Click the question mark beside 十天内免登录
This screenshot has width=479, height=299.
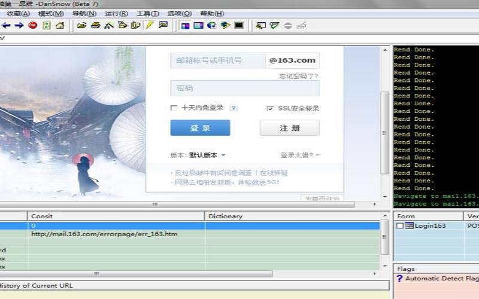234,108
